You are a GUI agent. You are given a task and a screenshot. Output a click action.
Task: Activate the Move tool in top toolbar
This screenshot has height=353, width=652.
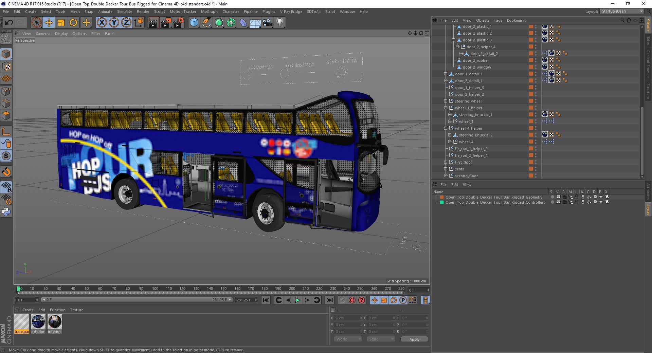pyautogui.click(x=49, y=23)
